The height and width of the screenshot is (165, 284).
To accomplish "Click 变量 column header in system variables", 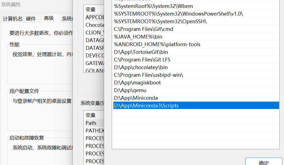I will tap(94, 115).
